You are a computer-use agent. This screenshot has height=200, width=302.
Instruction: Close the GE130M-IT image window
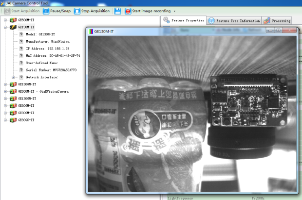click(289, 30)
